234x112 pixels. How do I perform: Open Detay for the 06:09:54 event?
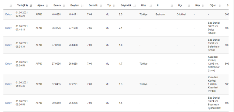pos(9,64)
